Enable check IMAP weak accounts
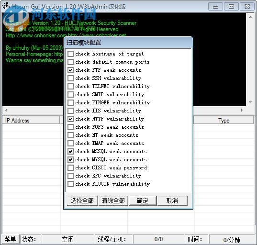 click(70, 143)
